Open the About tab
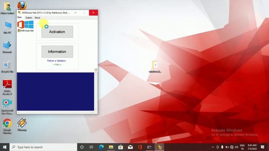269x151 pixels. pos(37,18)
